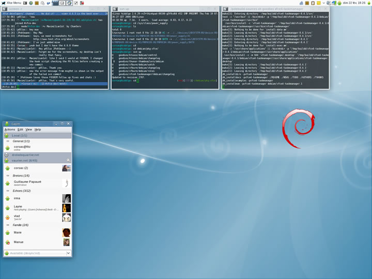Open the Edit menu in Gajim

pyautogui.click(x=20, y=129)
